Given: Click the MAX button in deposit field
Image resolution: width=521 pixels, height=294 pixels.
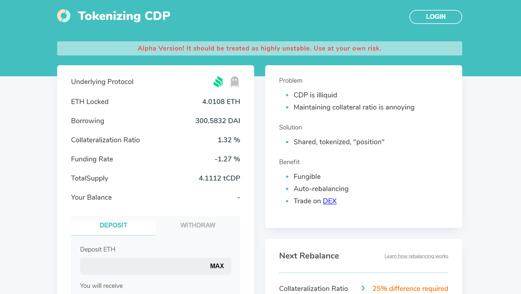Looking at the screenshot, I should [217, 266].
